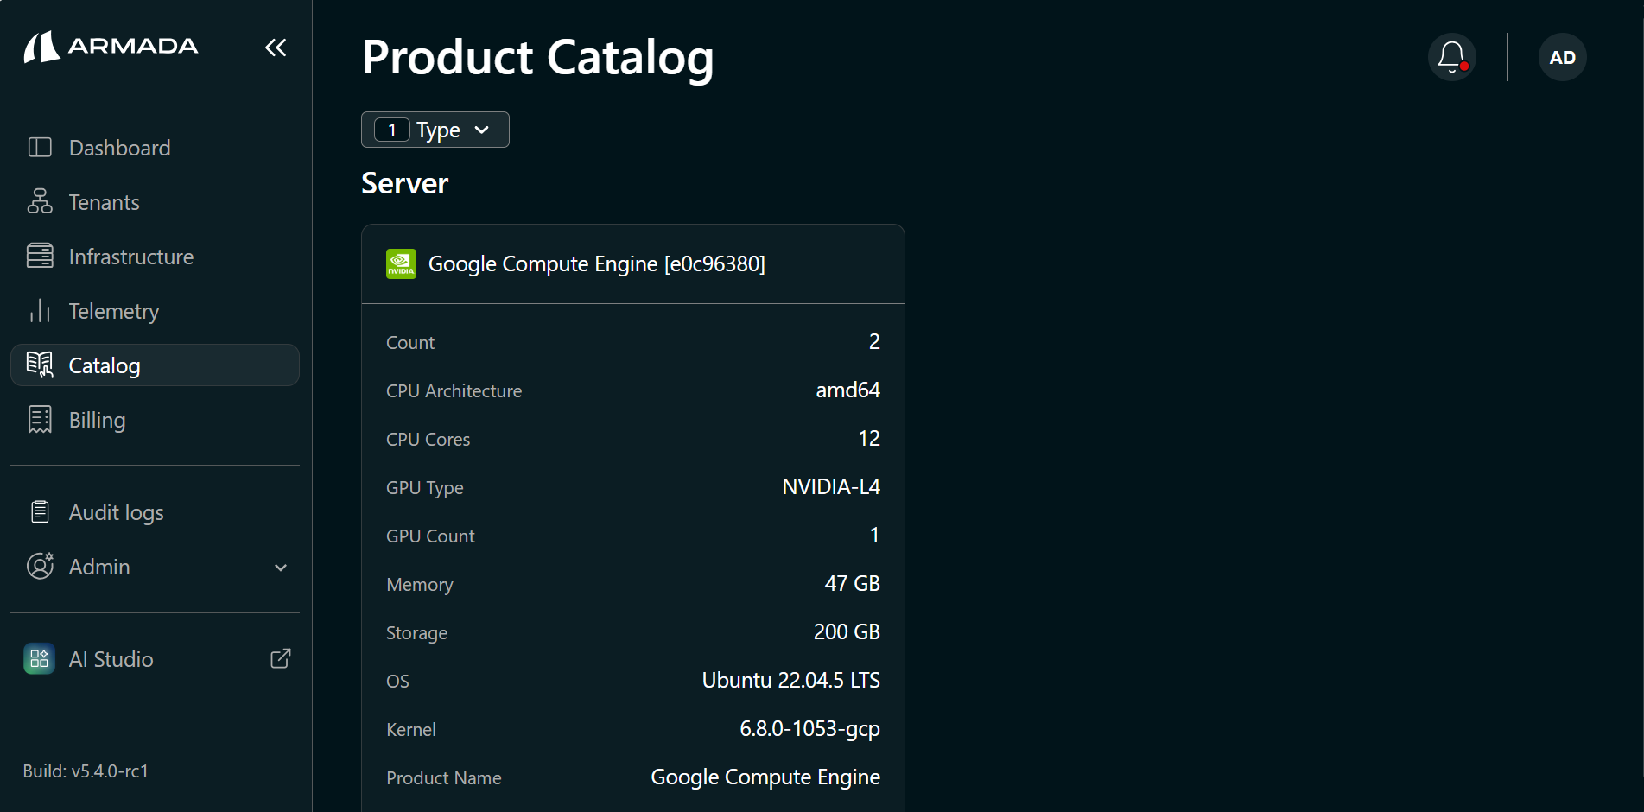Click the Server section heading

coord(404,183)
